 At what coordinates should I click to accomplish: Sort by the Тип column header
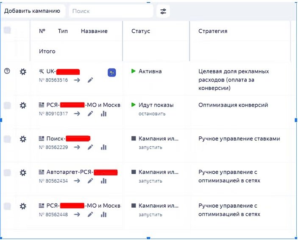63,31
